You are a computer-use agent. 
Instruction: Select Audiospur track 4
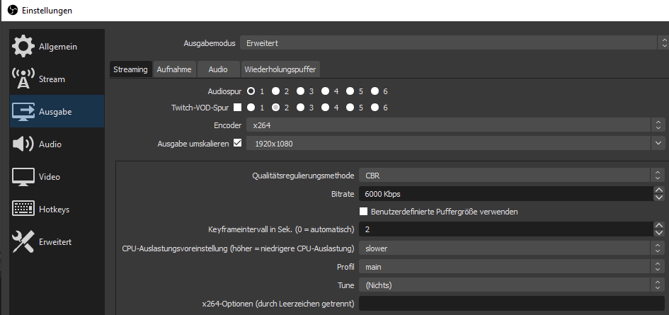[325, 91]
